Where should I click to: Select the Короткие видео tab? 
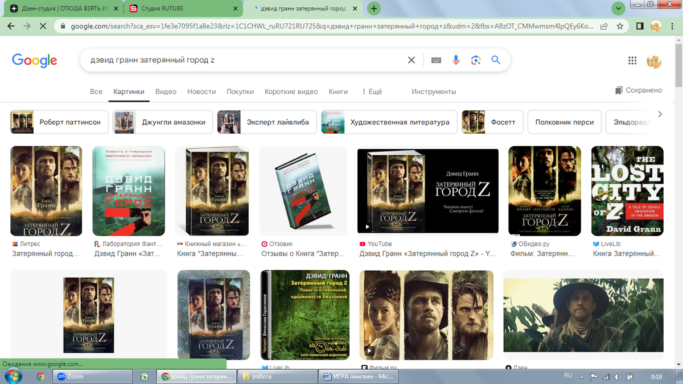(x=291, y=92)
